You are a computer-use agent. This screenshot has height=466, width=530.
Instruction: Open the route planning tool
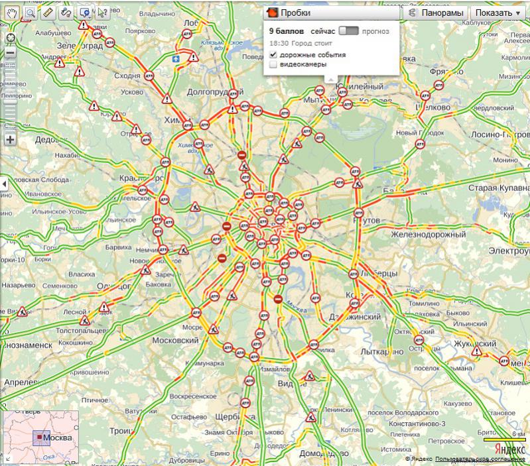[x=66, y=13]
